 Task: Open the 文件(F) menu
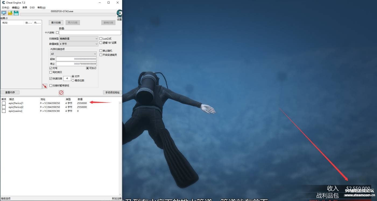tap(5, 8)
